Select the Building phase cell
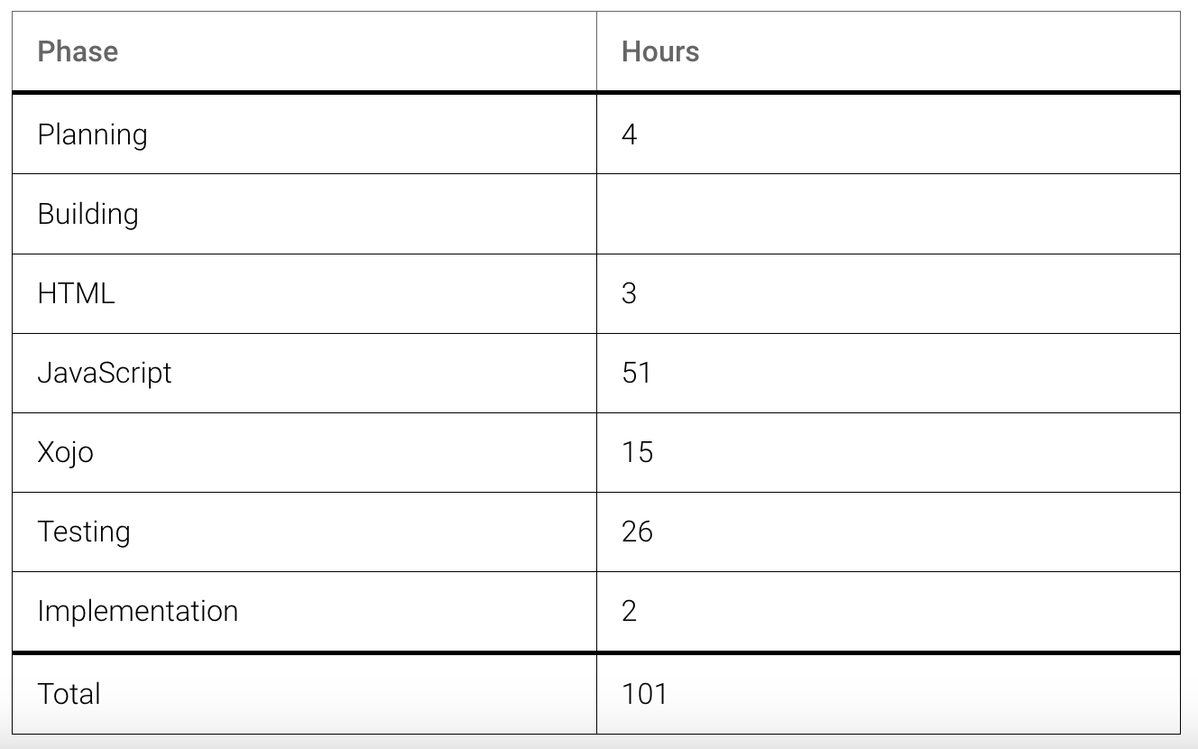The width and height of the screenshot is (1198, 749). 88,214
